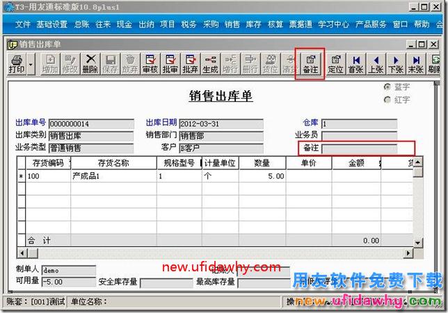Go to previous voucher with 上张

(x=376, y=64)
